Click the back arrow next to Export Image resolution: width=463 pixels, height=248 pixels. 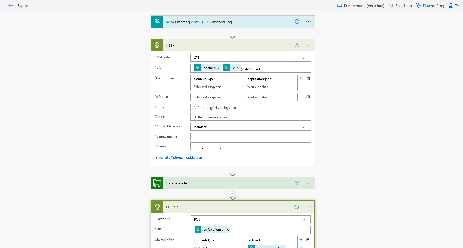(11, 6)
